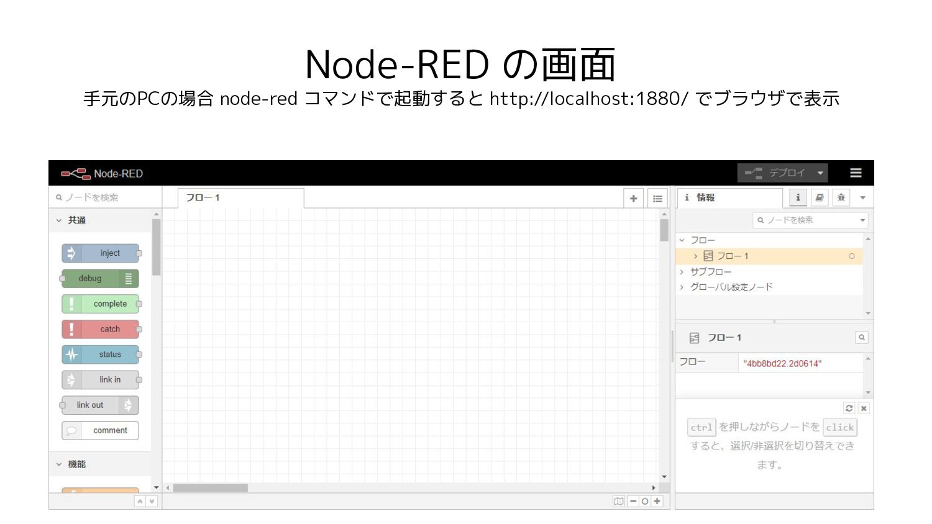Click the palette scrollbar down arrow
932x524 pixels.
click(x=157, y=488)
